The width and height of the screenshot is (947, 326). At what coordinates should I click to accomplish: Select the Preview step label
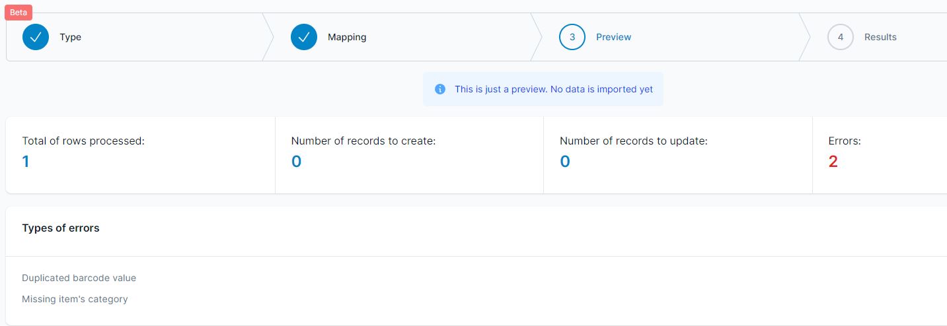tap(613, 37)
